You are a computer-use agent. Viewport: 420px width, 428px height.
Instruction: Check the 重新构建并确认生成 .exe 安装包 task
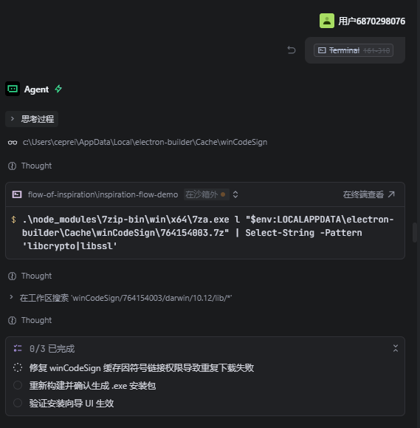click(18, 385)
